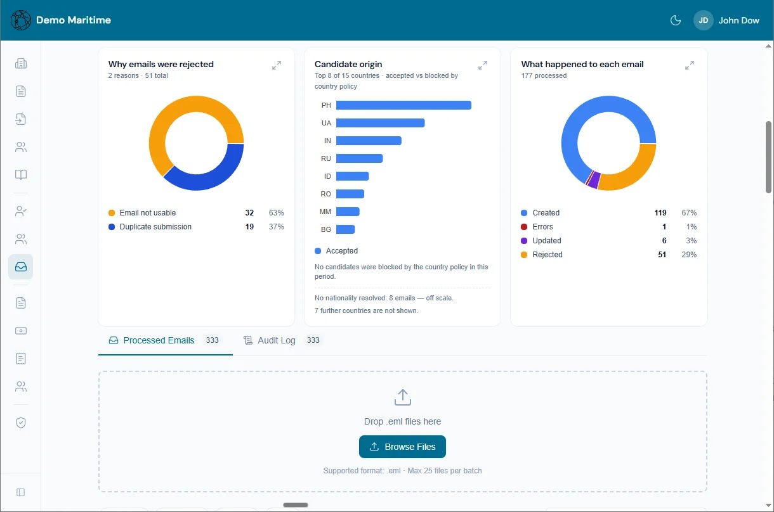Screen dimensions: 774x512
Task: Click the Demo Maritime globe logo
Action: (x=21, y=20)
